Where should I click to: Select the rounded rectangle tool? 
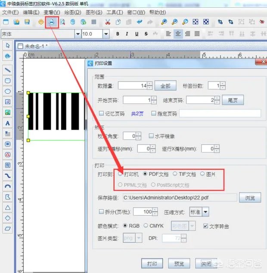(x=8, y=81)
